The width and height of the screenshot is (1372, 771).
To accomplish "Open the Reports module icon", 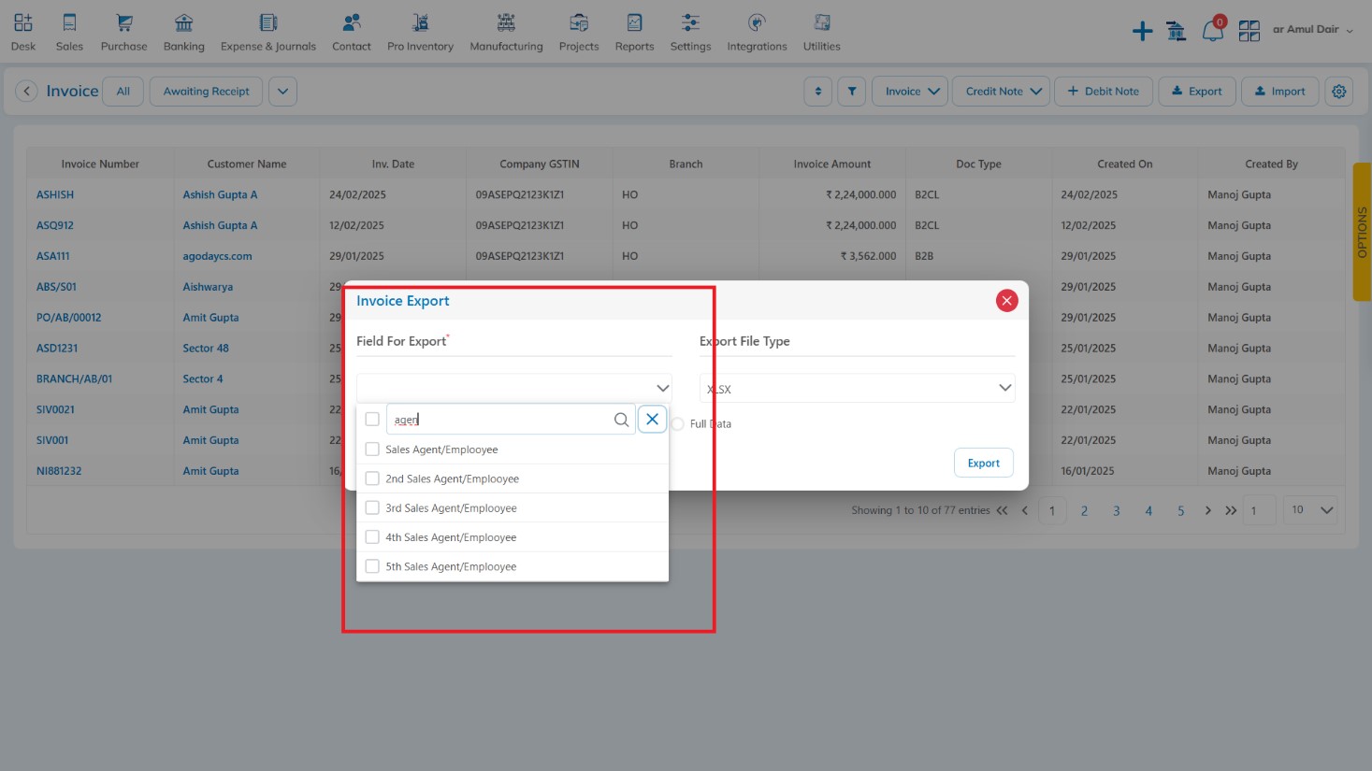I will (634, 22).
